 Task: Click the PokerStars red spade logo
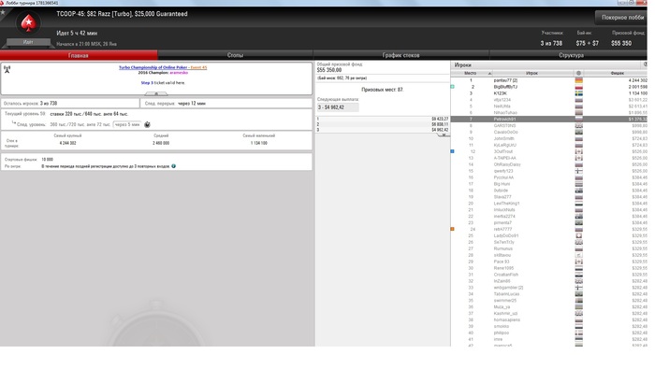28,23
